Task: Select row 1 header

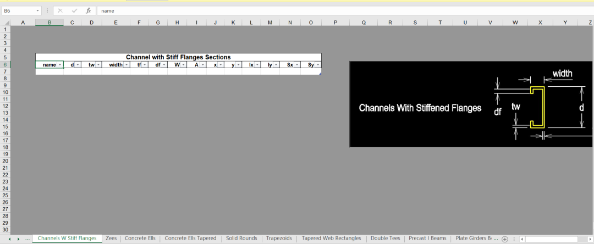Action: coord(5,29)
